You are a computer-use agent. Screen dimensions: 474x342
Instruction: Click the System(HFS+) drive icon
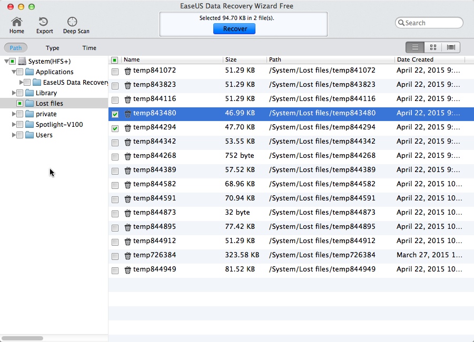(x=22, y=62)
